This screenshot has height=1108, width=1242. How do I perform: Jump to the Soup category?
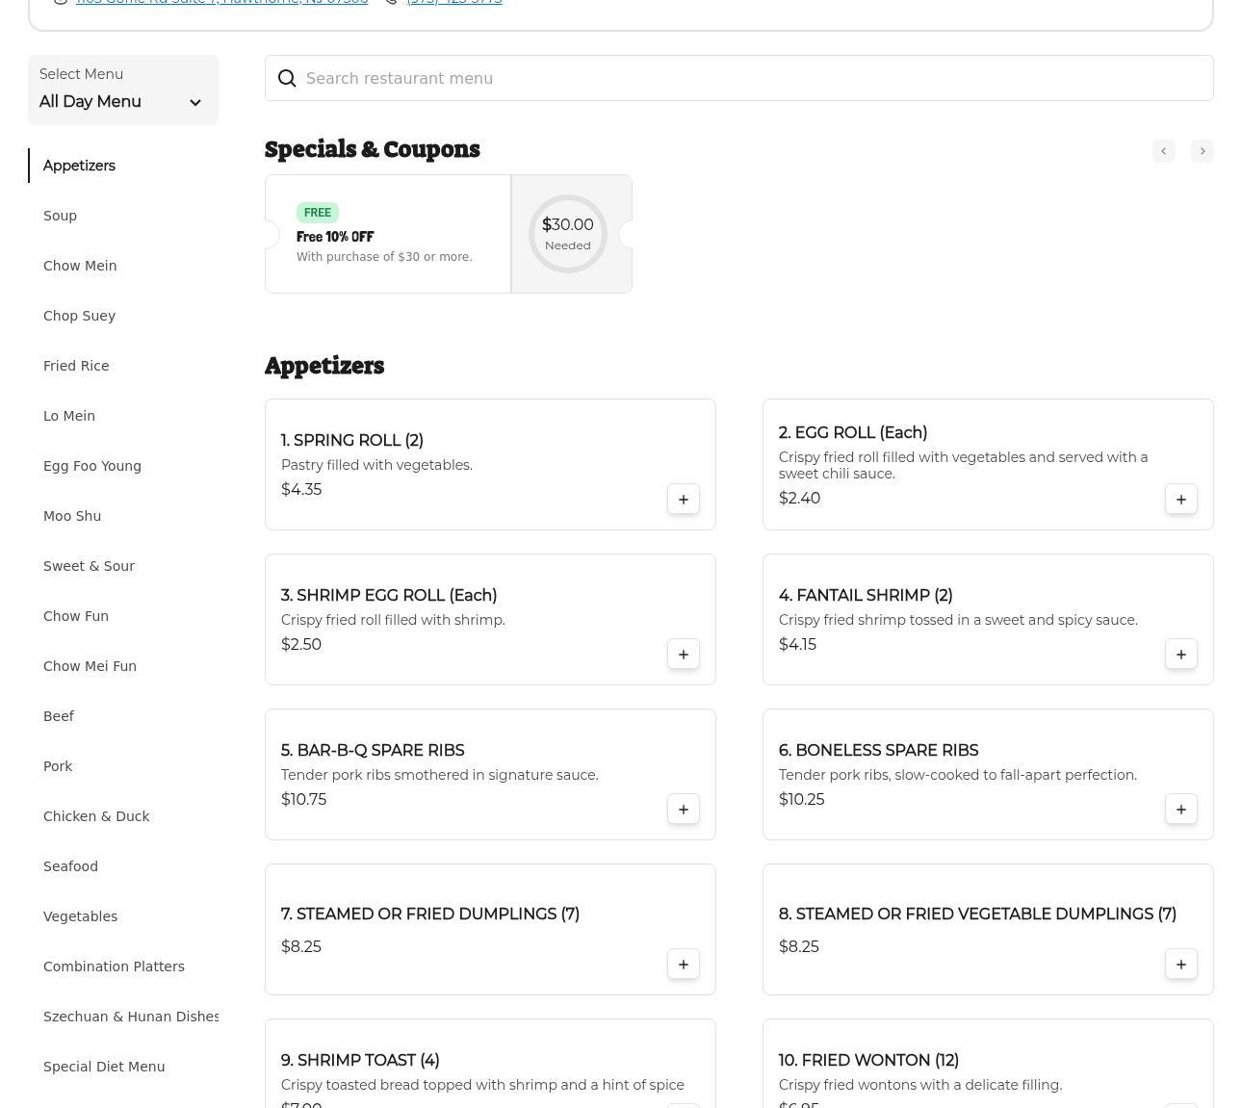tap(60, 216)
